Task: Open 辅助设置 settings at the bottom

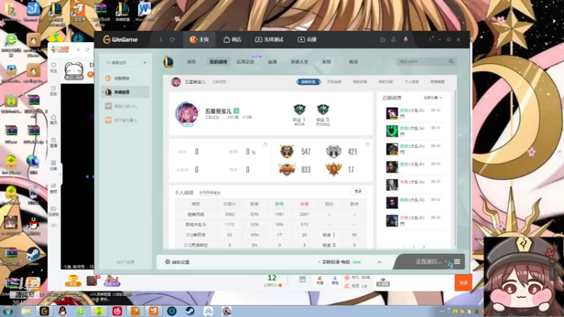Action: pos(177,262)
